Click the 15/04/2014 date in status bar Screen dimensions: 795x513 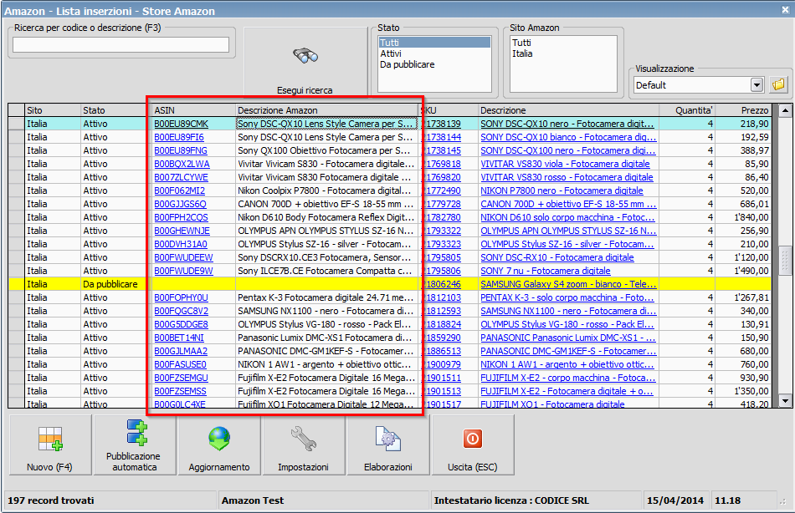pos(674,500)
